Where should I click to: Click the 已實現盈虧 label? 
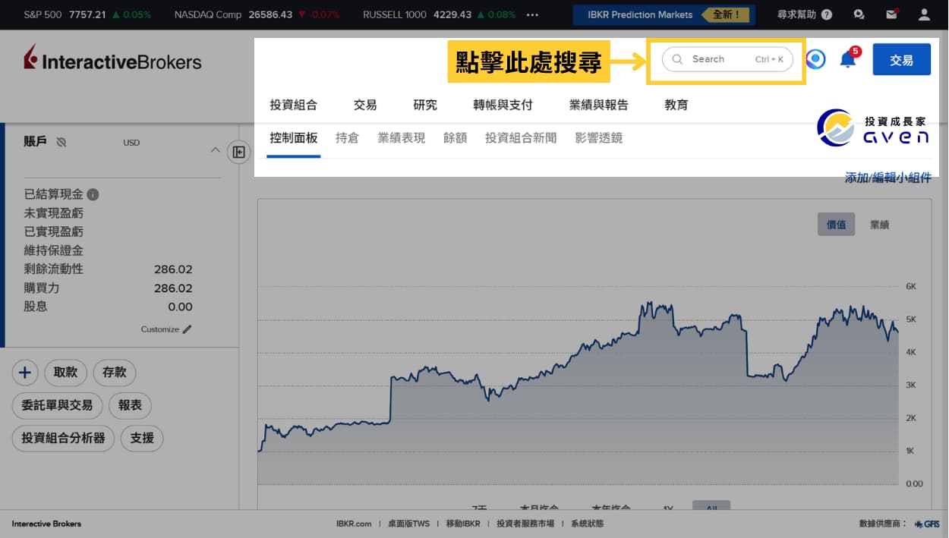click(x=54, y=231)
